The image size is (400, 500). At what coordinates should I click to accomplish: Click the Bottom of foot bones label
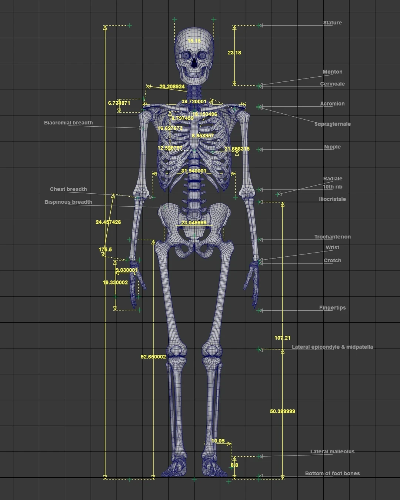[332, 473]
